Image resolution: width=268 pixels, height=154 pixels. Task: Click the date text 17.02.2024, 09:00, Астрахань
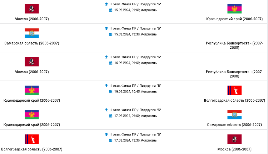[135, 116]
